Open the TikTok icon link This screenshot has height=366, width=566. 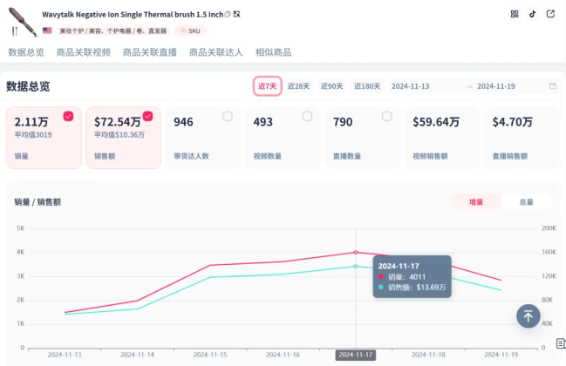tap(534, 14)
